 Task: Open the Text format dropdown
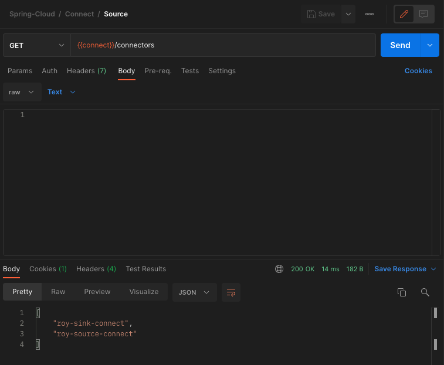(62, 92)
